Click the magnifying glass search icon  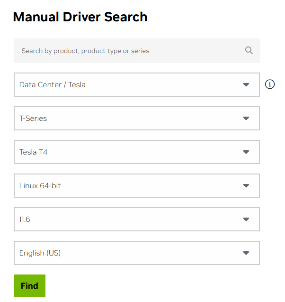[249, 50]
